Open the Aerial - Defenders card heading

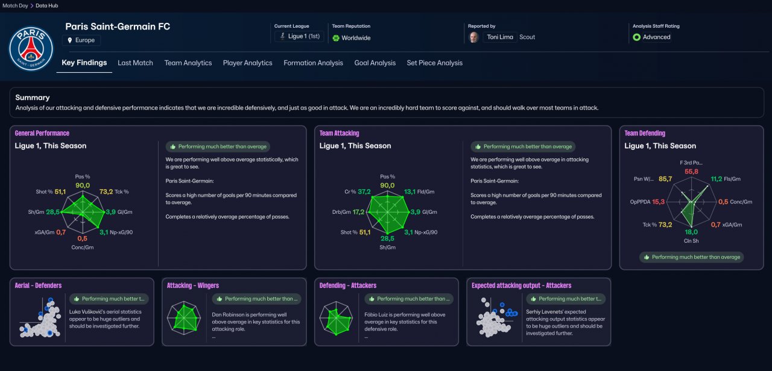coord(38,285)
